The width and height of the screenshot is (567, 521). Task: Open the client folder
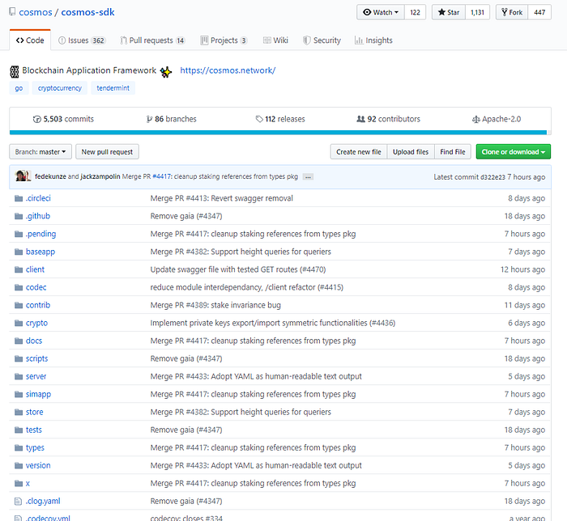pos(35,269)
